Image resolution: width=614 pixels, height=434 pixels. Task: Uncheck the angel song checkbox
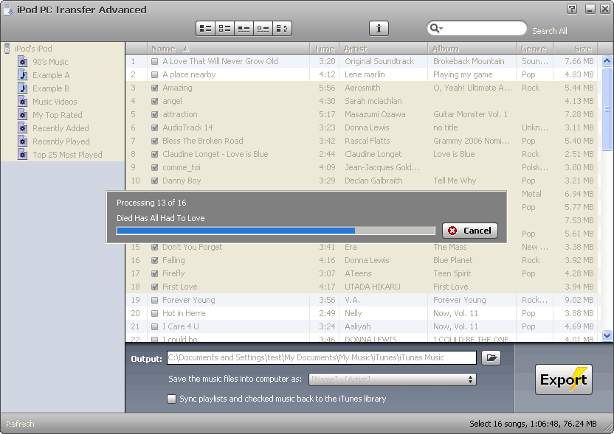[155, 101]
